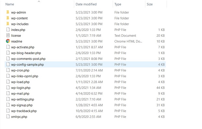Click the wp-admin folder icon
The height and width of the screenshot is (129, 202).
click(8, 12)
